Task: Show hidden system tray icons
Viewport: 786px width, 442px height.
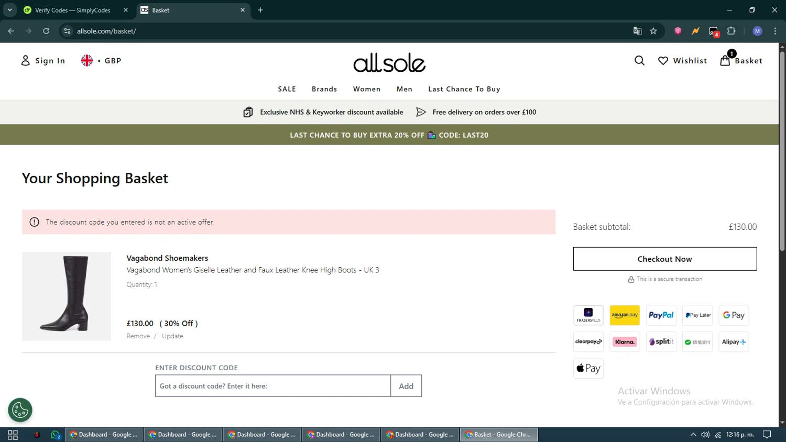Action: click(x=693, y=435)
